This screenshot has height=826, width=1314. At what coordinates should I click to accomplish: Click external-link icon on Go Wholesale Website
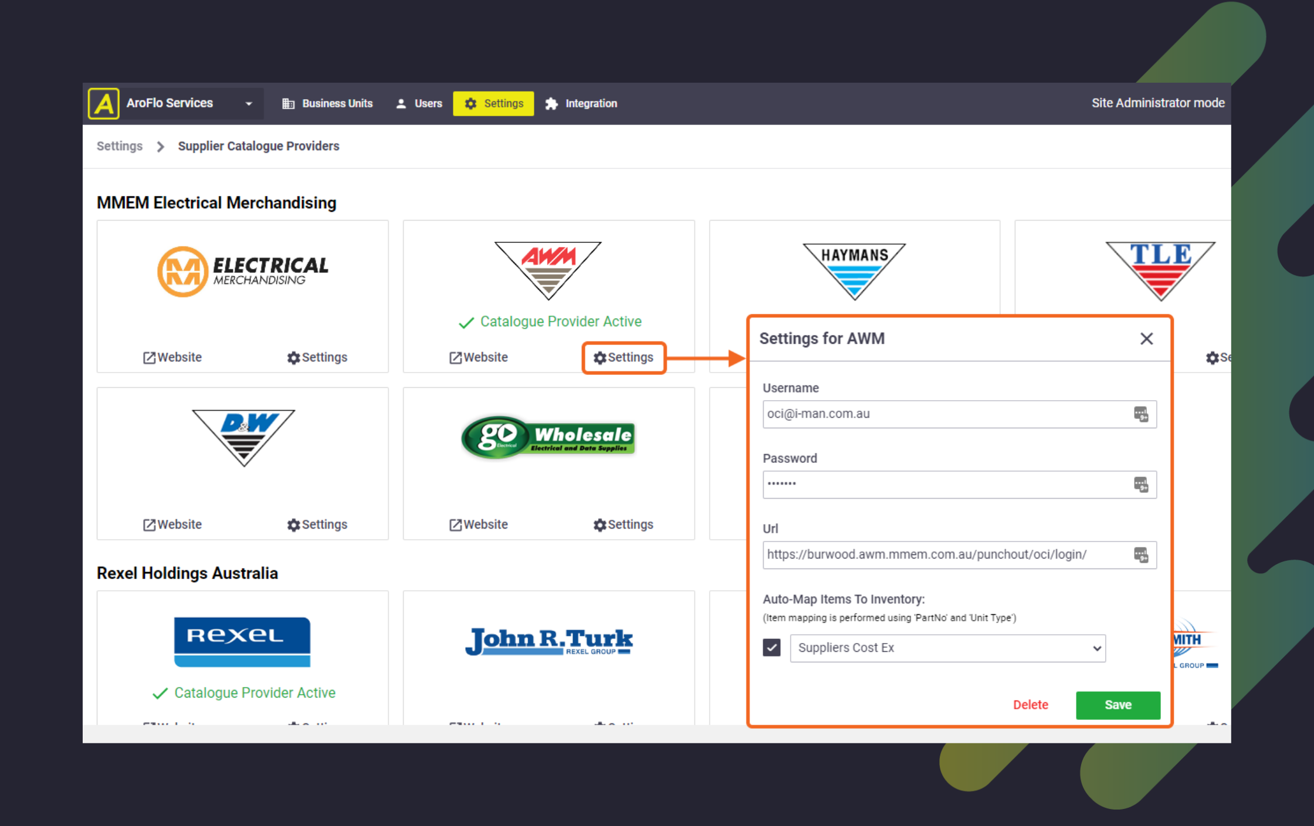pos(456,525)
